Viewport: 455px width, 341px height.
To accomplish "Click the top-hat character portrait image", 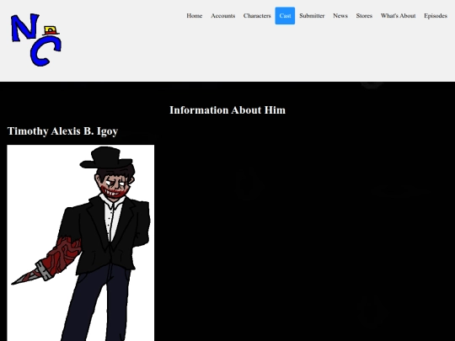I will click(x=81, y=243).
